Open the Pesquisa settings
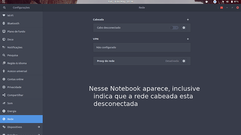241x135 pixels. coord(21,55)
